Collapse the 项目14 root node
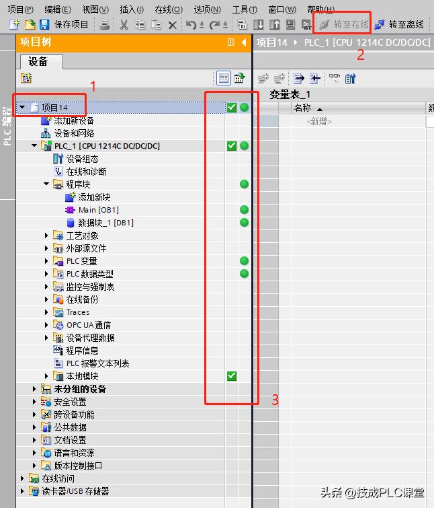Image resolution: width=434 pixels, height=508 pixels. tap(22, 107)
